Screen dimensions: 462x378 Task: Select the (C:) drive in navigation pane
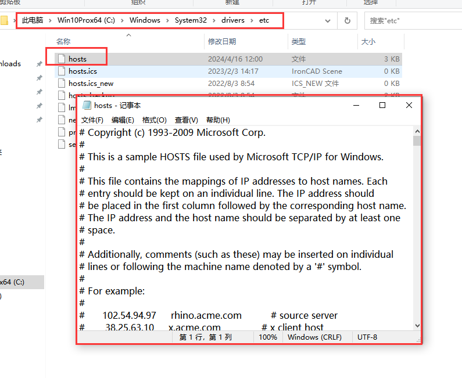pyautogui.click(x=22, y=282)
